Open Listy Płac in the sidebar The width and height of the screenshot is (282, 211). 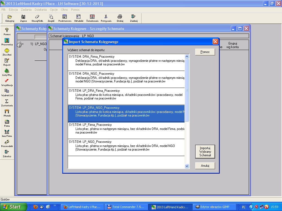[7, 72]
